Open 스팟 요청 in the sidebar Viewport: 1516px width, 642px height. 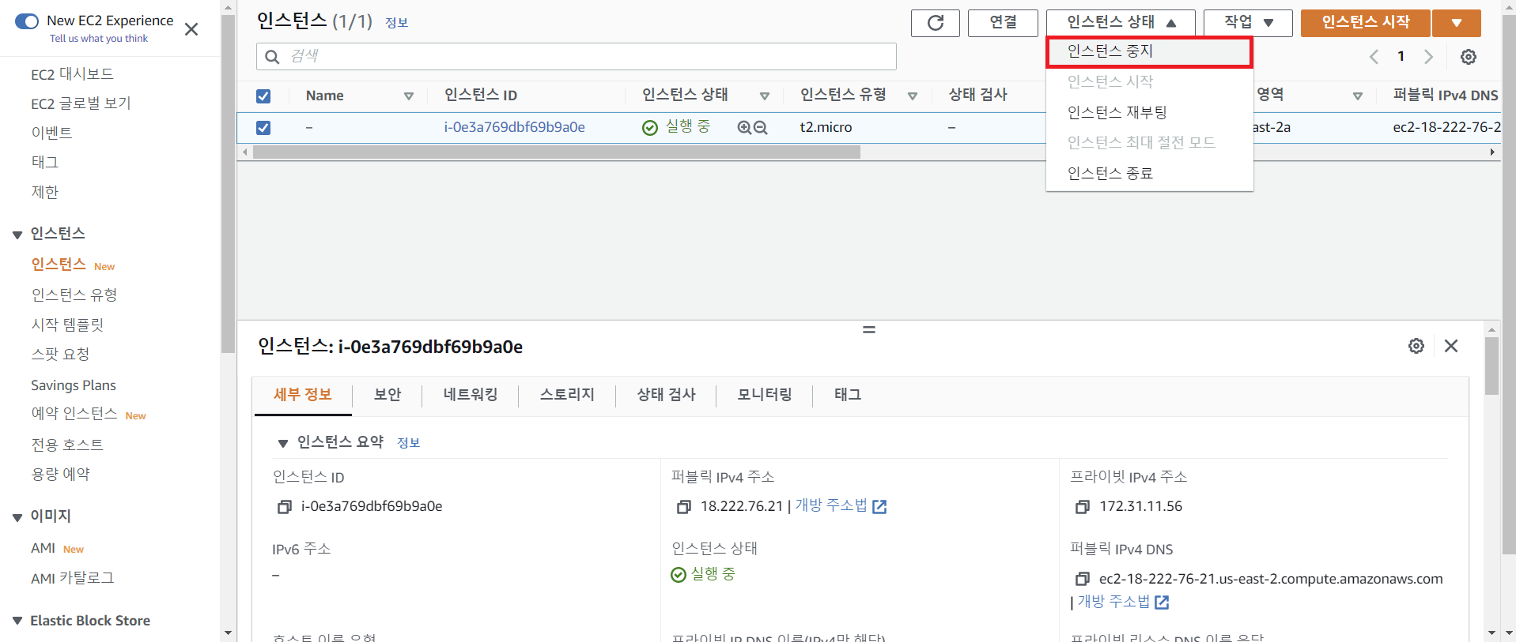(60, 354)
